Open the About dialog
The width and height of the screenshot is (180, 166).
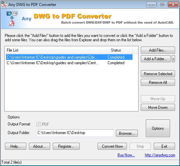[x=40, y=146]
